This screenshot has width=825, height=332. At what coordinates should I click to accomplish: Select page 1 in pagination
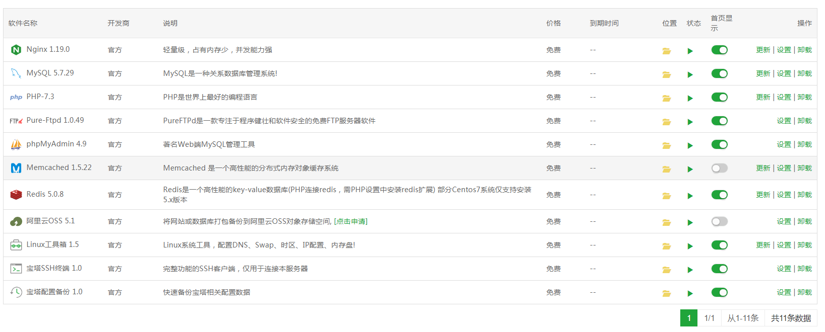click(x=688, y=318)
